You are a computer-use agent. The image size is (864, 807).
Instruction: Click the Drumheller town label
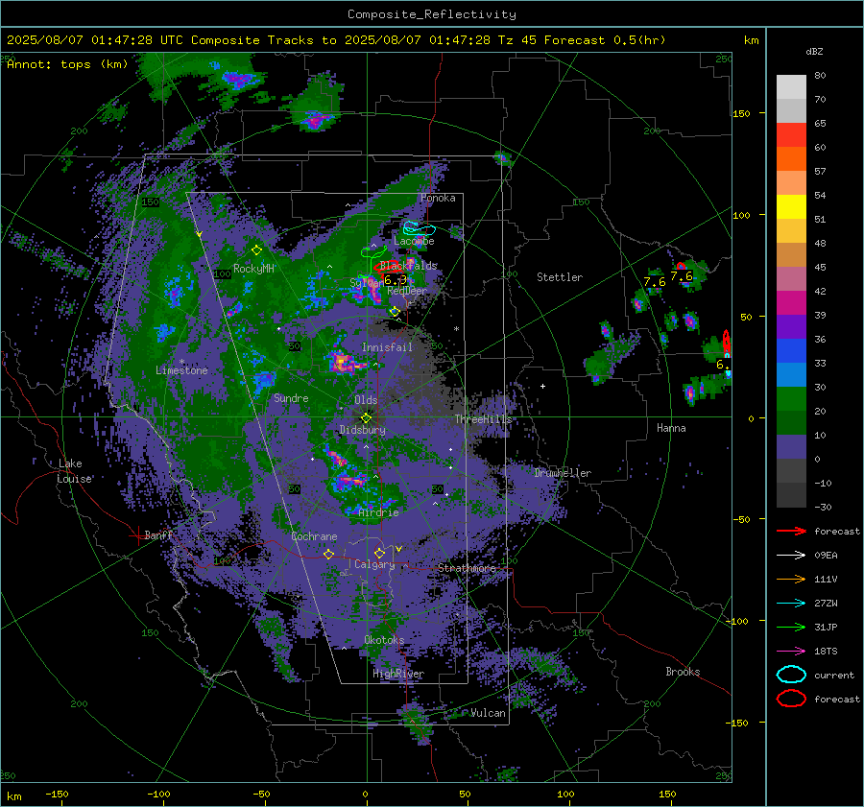tap(563, 473)
